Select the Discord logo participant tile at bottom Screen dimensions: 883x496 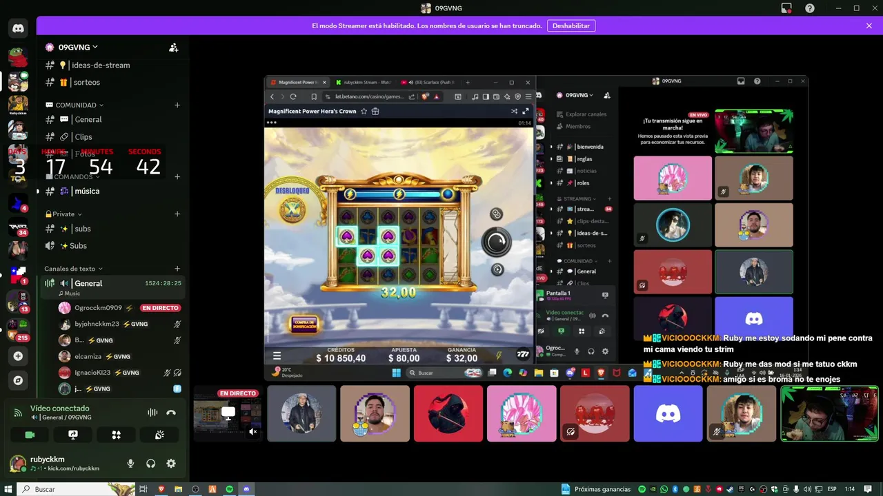(668, 413)
